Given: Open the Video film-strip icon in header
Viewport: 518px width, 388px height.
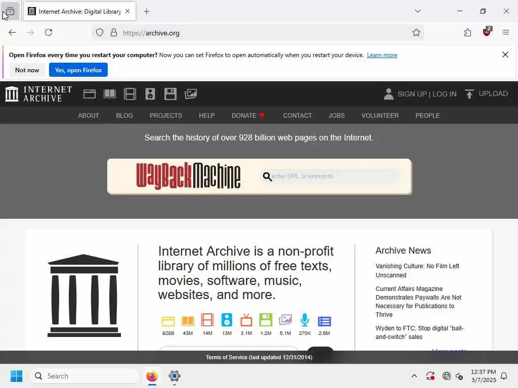Looking at the screenshot, I should click(x=130, y=94).
